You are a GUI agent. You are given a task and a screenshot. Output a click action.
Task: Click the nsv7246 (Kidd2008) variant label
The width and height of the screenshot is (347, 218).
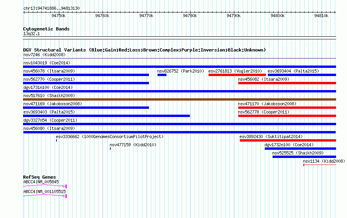(44, 55)
